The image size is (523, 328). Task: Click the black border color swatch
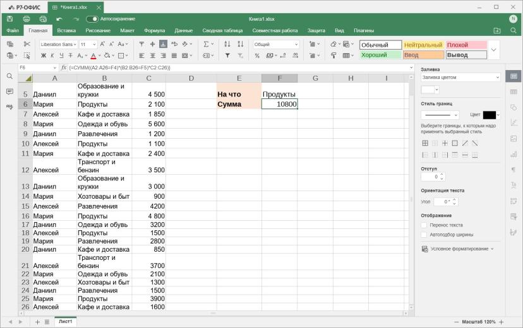click(x=490, y=115)
